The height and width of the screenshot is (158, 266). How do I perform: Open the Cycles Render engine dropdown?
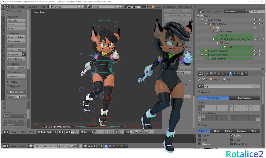coord(136,7)
